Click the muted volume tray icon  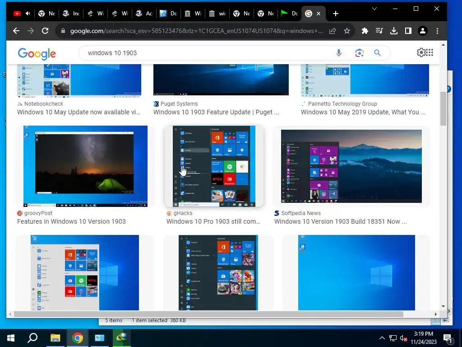coord(404,338)
